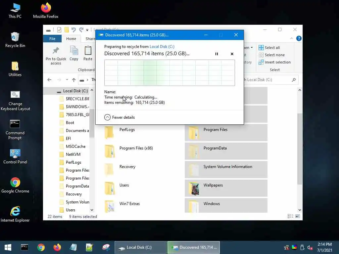Open recent locations dropdown arrow
This screenshot has height=254, width=339.
[67, 80]
